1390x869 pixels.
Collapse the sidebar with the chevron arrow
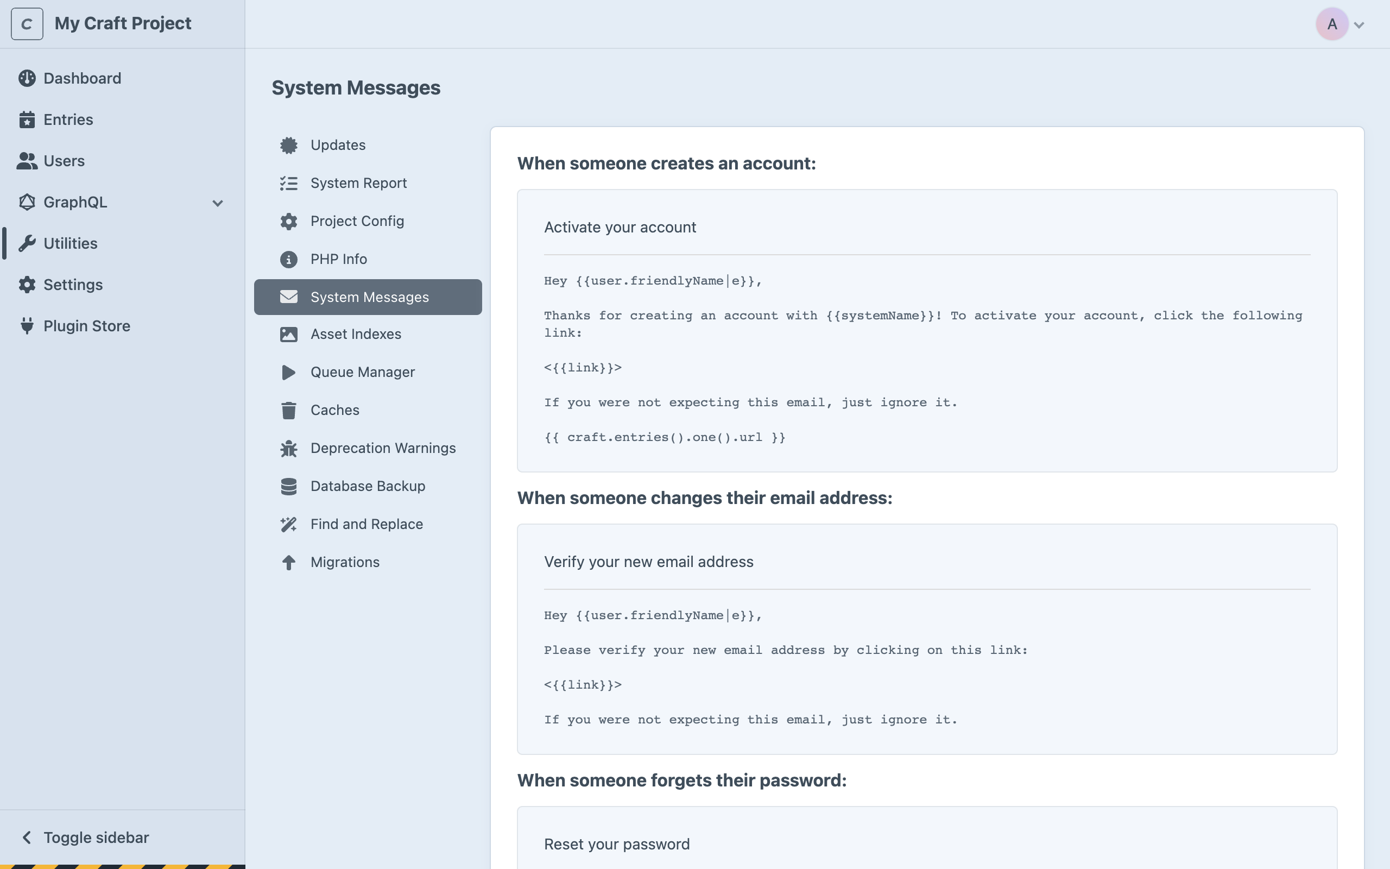point(27,837)
